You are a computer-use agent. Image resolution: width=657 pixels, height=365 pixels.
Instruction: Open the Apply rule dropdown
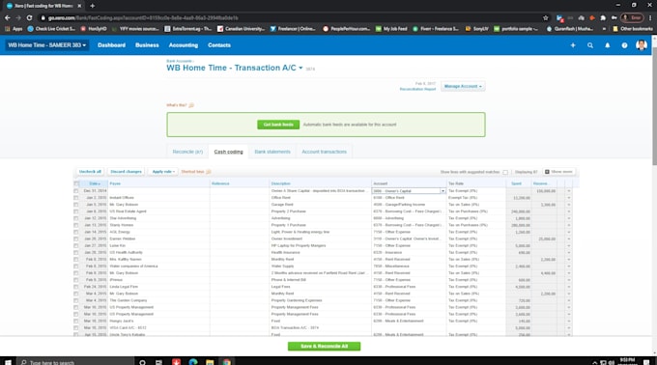pyautogui.click(x=163, y=172)
